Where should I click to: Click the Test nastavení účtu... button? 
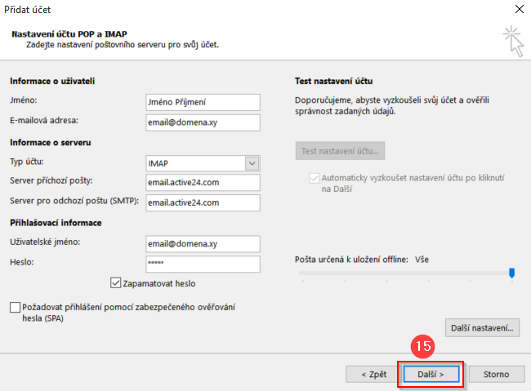coord(340,151)
